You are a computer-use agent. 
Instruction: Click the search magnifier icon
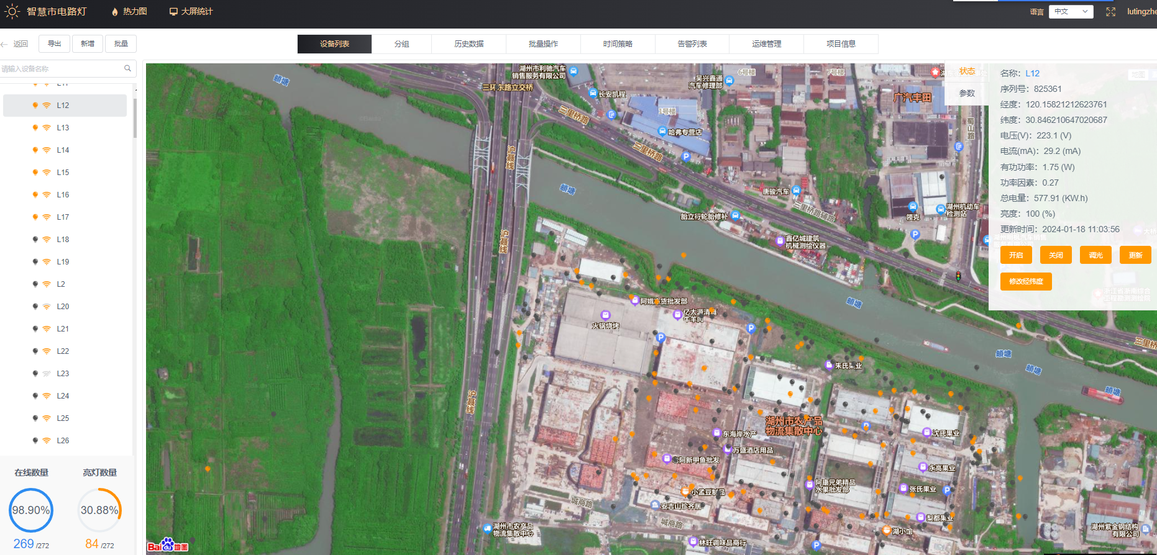click(x=127, y=68)
